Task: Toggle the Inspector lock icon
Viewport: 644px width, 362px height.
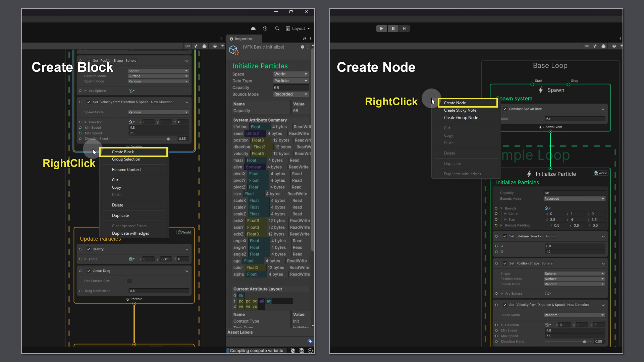Action: click(x=305, y=39)
